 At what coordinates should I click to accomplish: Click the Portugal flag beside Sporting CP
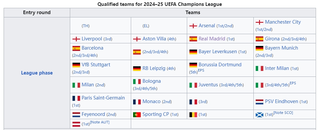(x=137, y=115)
